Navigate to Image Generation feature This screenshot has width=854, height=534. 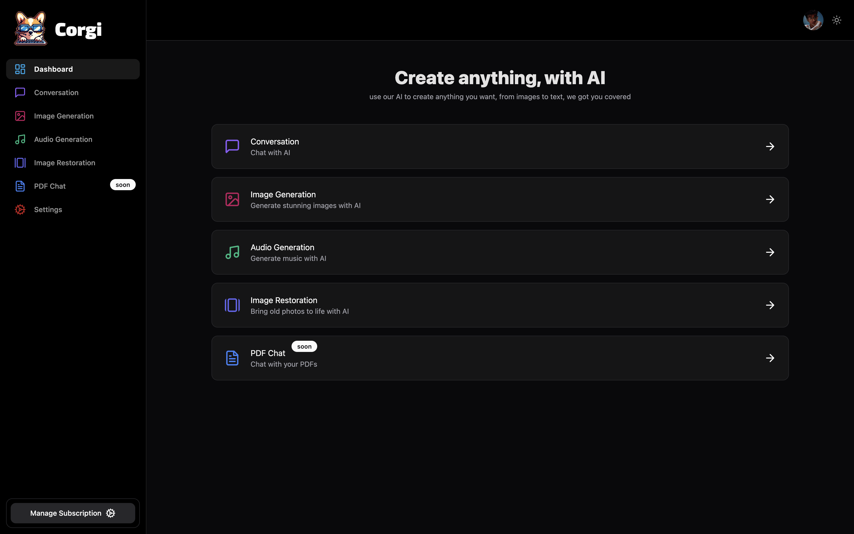tap(500, 199)
